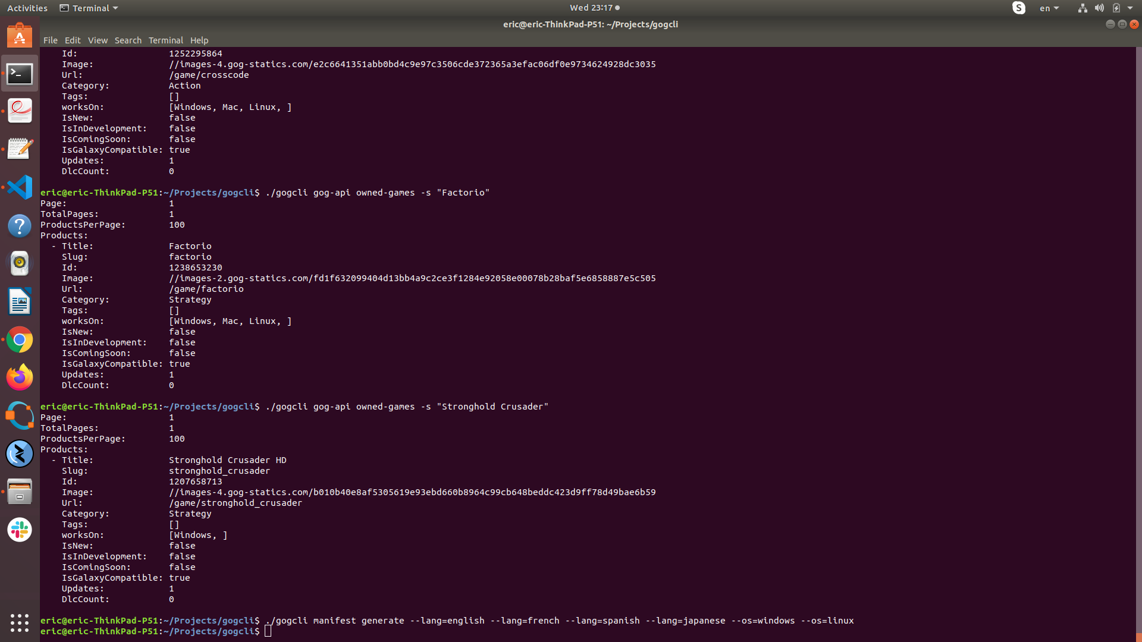Screen dimensions: 1142x642
Task: Click the battery tray icon
Action: tap(1116, 8)
